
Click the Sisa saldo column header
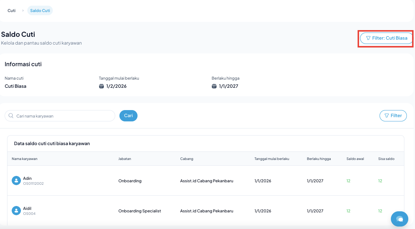pyautogui.click(x=386, y=159)
